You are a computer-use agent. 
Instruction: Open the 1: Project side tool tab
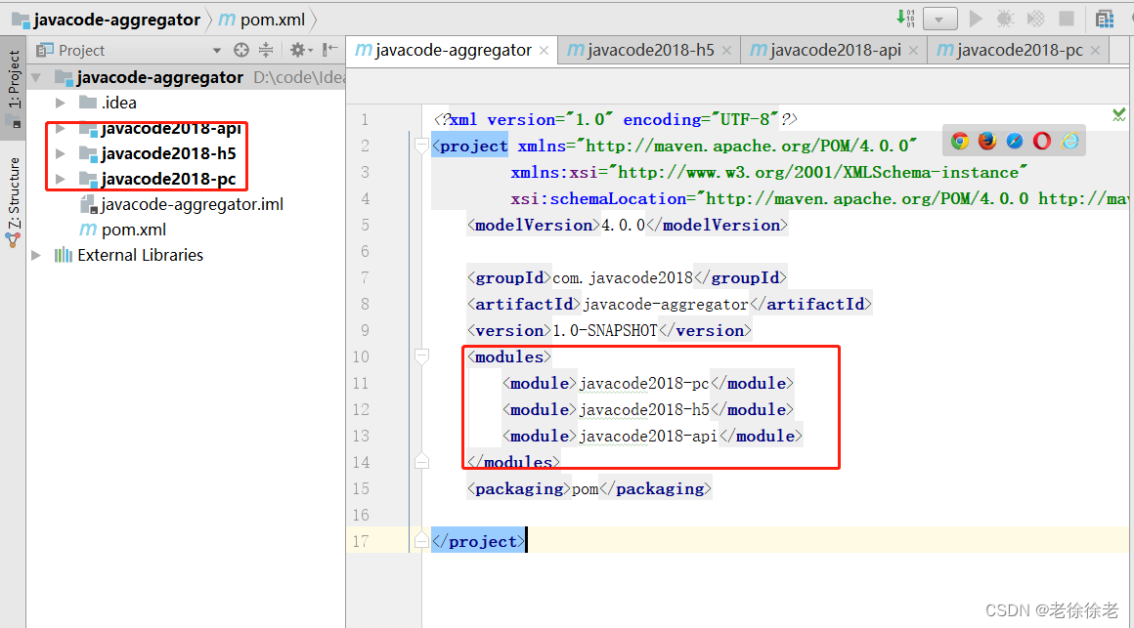pos(14,88)
